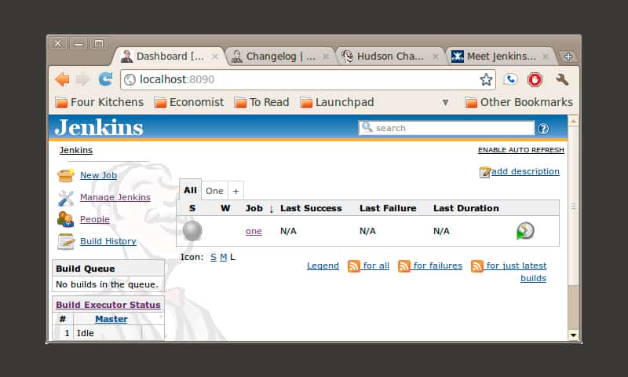This screenshot has height=377, width=628.
Task: Close the Changelog tab
Action: [326, 57]
